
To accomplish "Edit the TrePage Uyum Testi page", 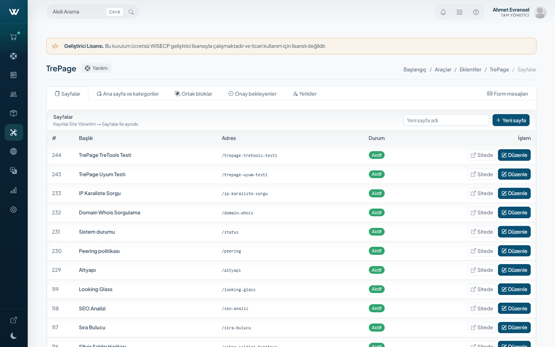I will coord(514,174).
